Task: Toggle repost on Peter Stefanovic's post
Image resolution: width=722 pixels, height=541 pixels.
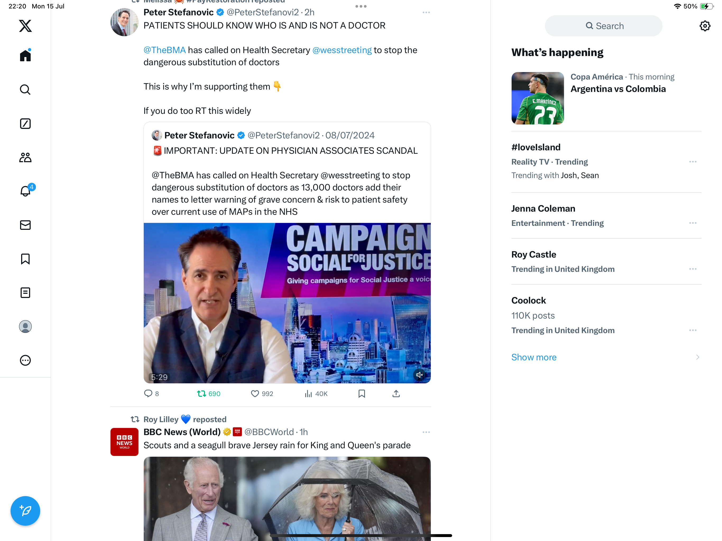Action: tap(201, 394)
